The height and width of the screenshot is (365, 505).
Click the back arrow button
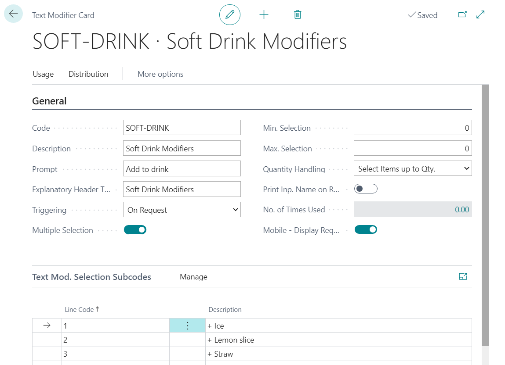13,14
